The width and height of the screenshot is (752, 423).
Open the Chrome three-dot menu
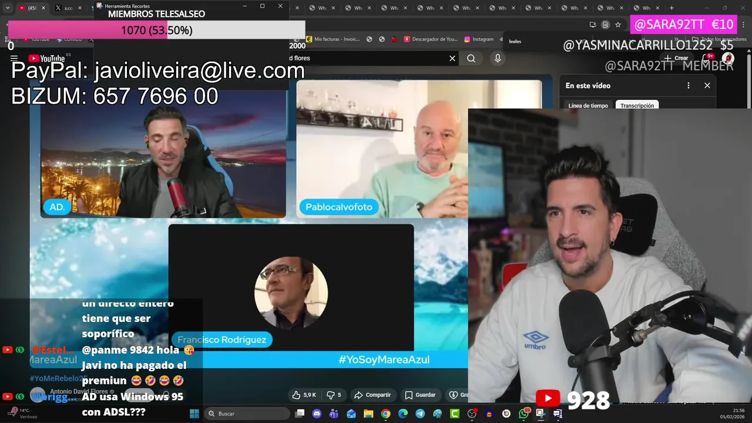[x=743, y=25]
